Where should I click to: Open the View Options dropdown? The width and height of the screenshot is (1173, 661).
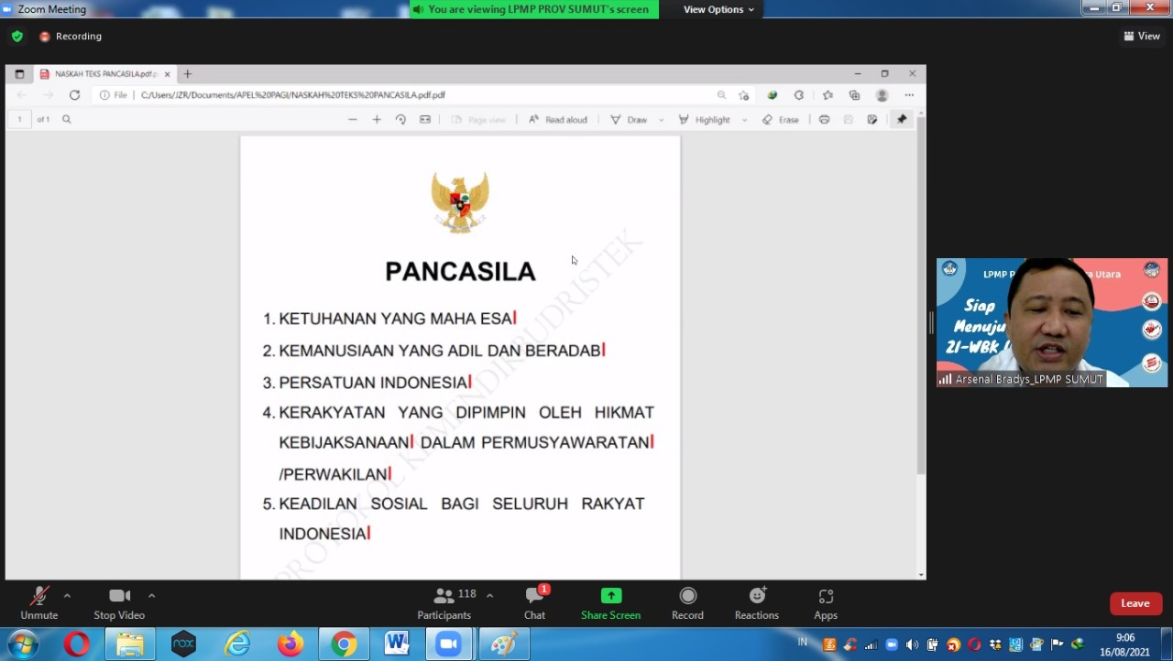click(718, 9)
